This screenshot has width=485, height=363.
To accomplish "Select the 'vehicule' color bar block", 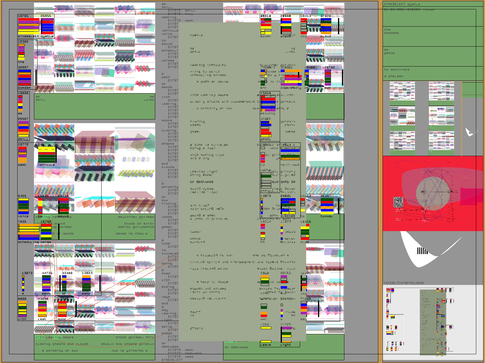I will click(x=46, y=155).
